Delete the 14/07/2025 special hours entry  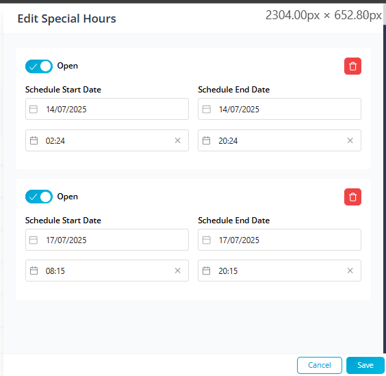(x=352, y=66)
